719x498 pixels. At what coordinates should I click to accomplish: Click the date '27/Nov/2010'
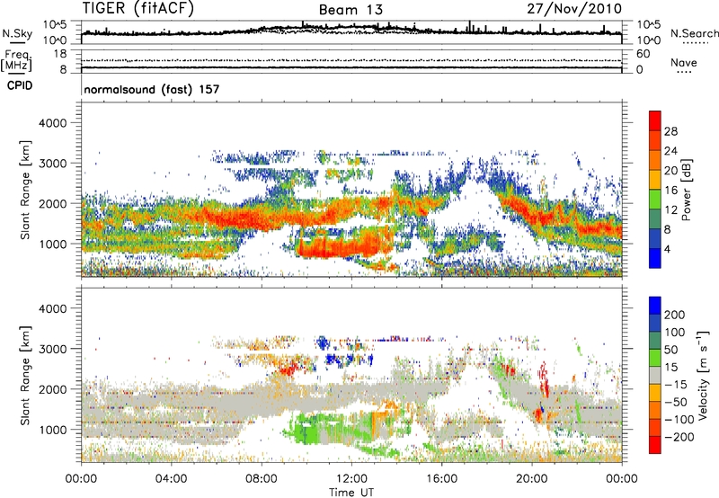[x=574, y=8]
